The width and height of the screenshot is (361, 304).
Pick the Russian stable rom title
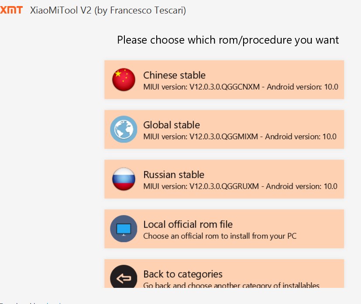pos(174,174)
